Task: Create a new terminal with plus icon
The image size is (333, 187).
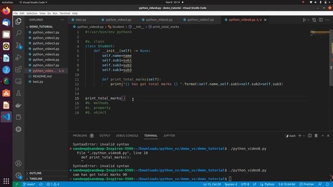Action: click(300, 136)
